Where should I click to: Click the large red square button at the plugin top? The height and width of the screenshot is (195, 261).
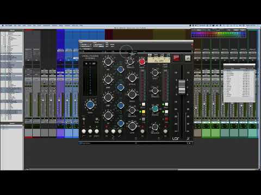click(176, 58)
